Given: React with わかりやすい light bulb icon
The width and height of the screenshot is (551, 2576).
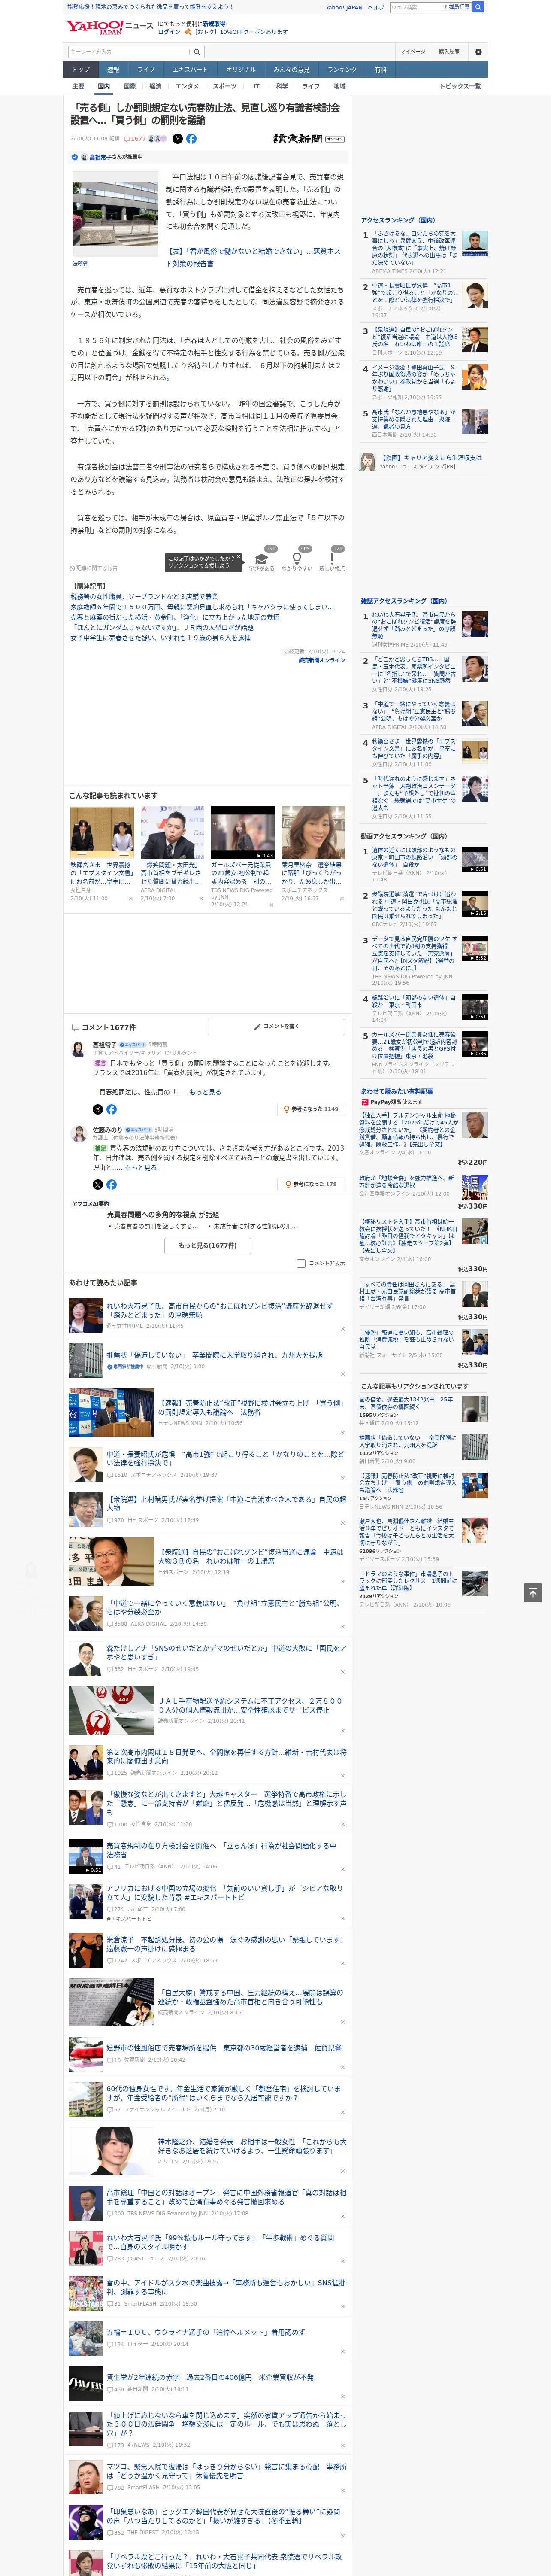Looking at the screenshot, I should click(x=297, y=559).
